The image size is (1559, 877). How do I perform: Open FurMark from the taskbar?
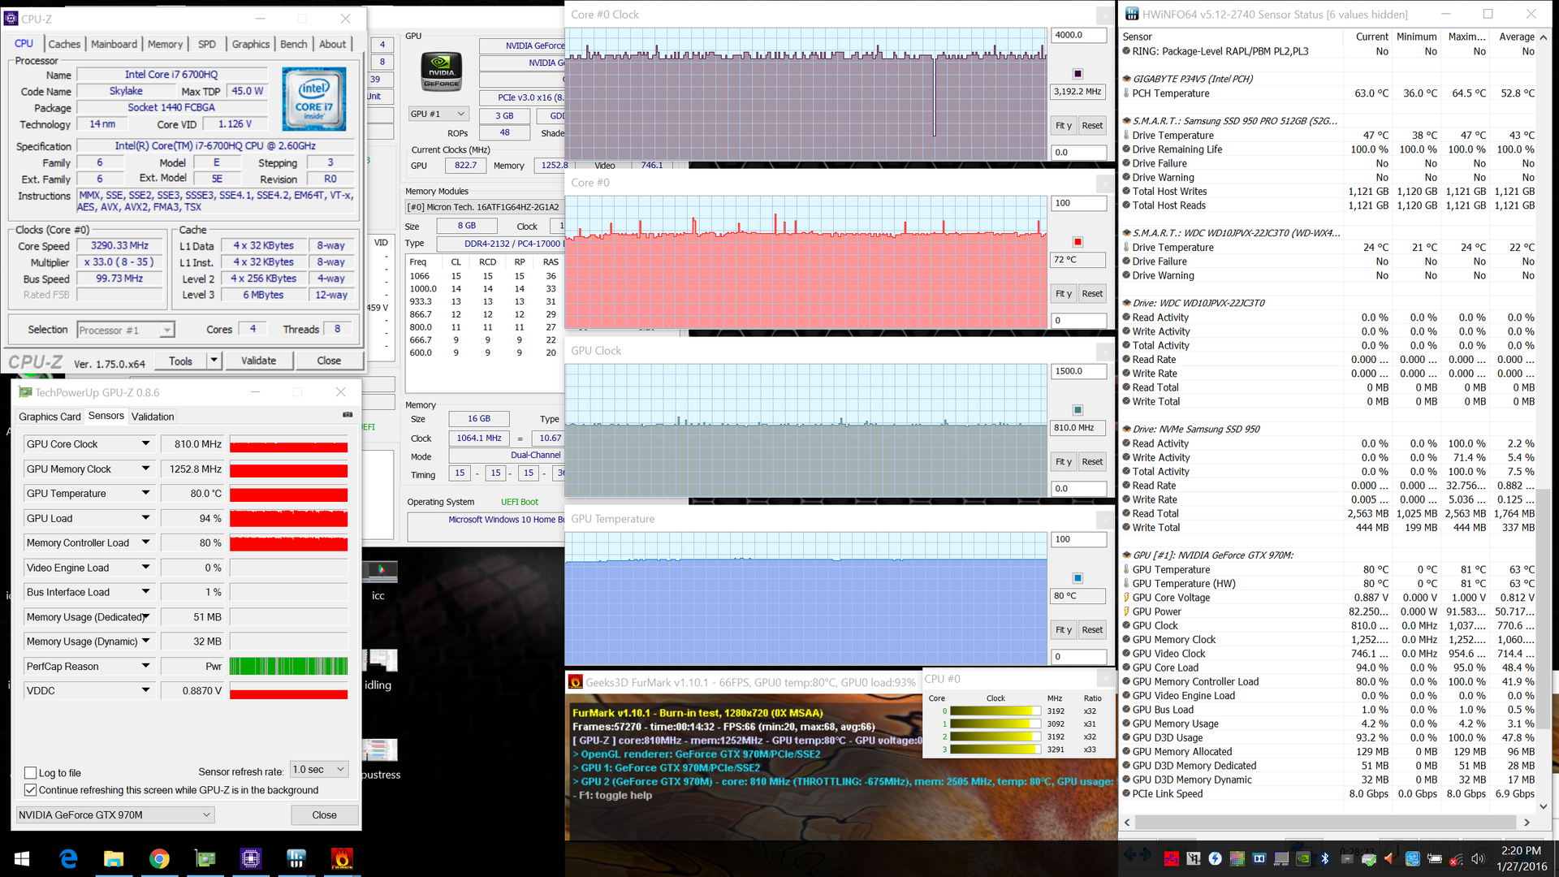click(x=342, y=858)
